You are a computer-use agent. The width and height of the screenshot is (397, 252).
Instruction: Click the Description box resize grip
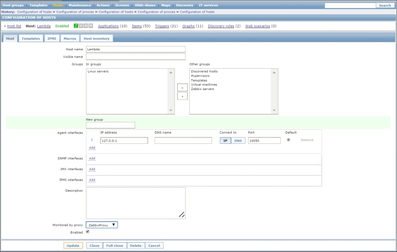tap(181, 215)
